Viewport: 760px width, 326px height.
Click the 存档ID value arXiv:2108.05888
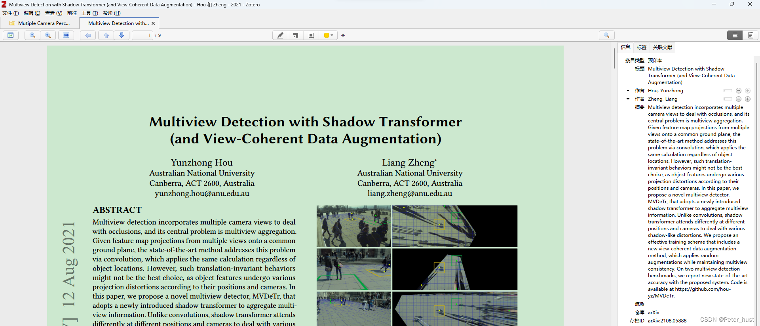coord(667,321)
